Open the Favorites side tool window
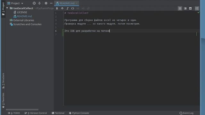The image size is (205, 115). [x=3, y=100]
